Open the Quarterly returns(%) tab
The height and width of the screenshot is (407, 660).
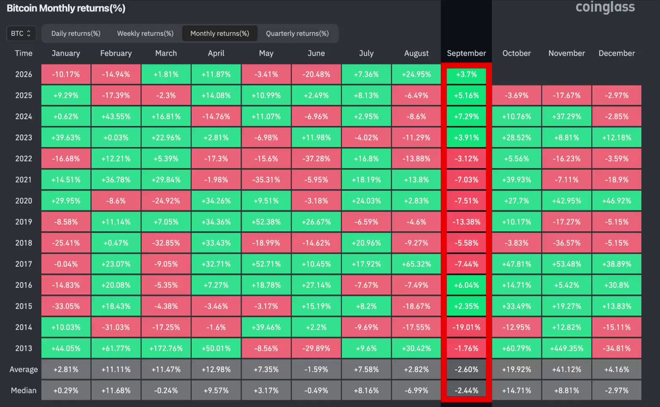click(x=298, y=34)
